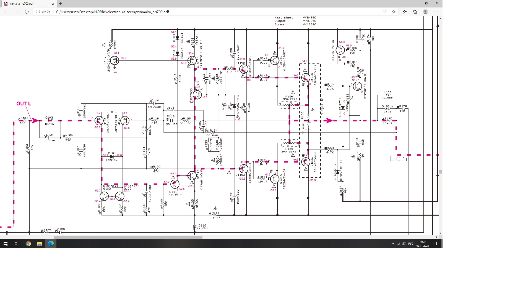Click the scroll-up arrow of the vertical scrollbar
The height and width of the screenshot is (298, 531).
click(x=440, y=18)
